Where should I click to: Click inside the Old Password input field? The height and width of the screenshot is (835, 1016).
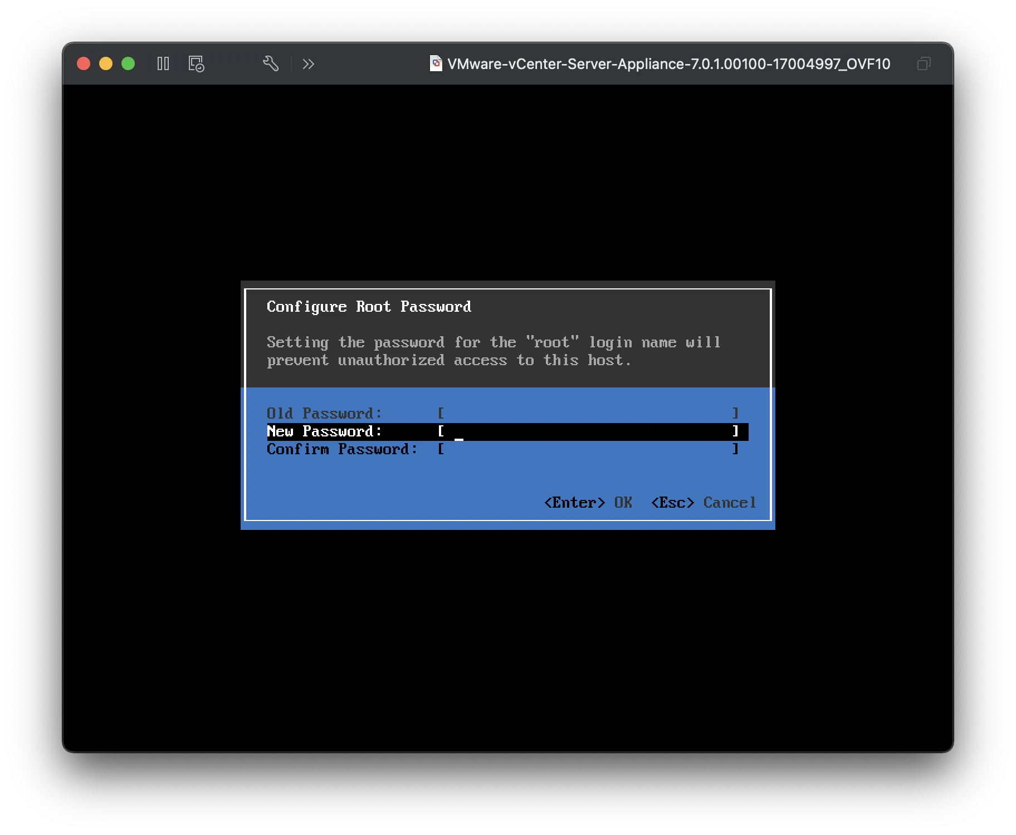588,413
